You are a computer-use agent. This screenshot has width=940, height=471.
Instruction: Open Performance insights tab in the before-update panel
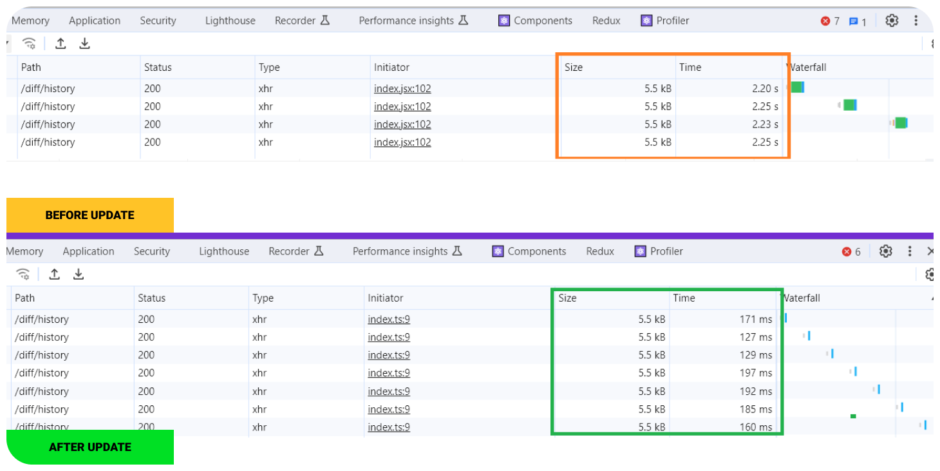(413, 21)
